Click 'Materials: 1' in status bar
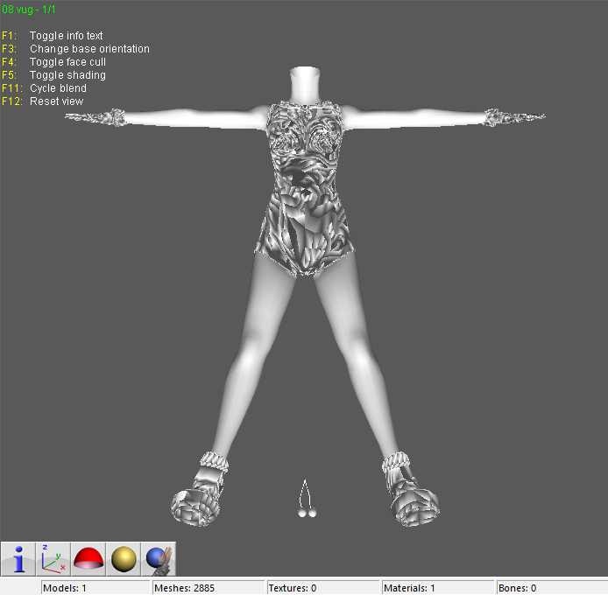Image resolution: width=608 pixels, height=595 pixels. [438, 588]
